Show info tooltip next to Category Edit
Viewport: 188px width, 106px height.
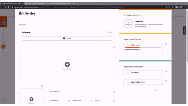[x=111, y=32]
